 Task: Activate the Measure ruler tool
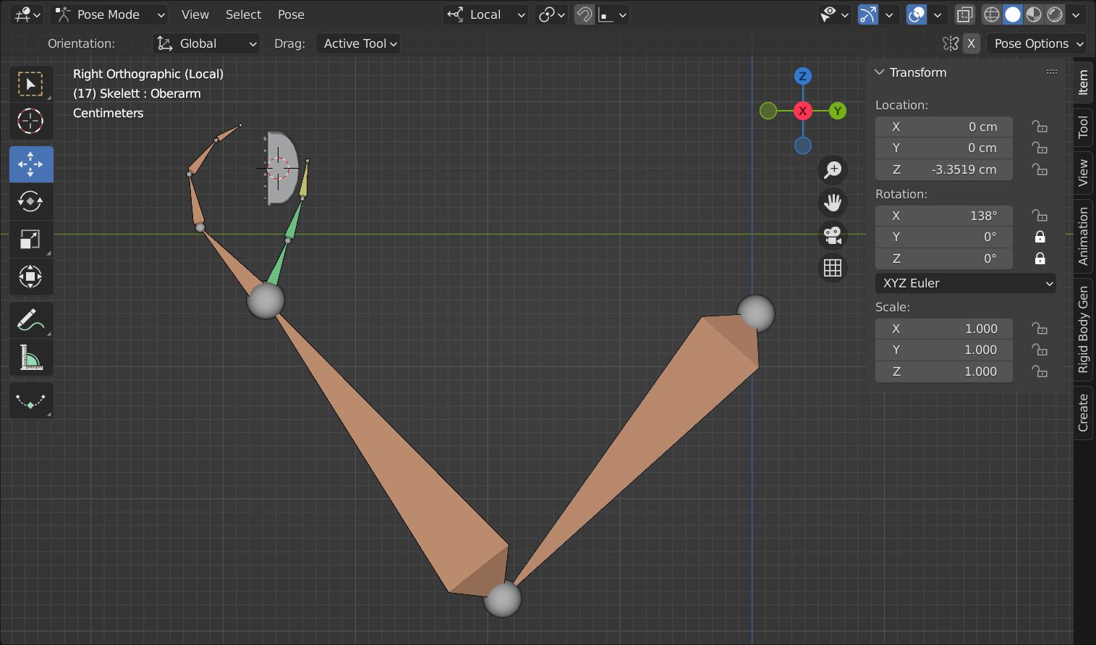pyautogui.click(x=30, y=358)
